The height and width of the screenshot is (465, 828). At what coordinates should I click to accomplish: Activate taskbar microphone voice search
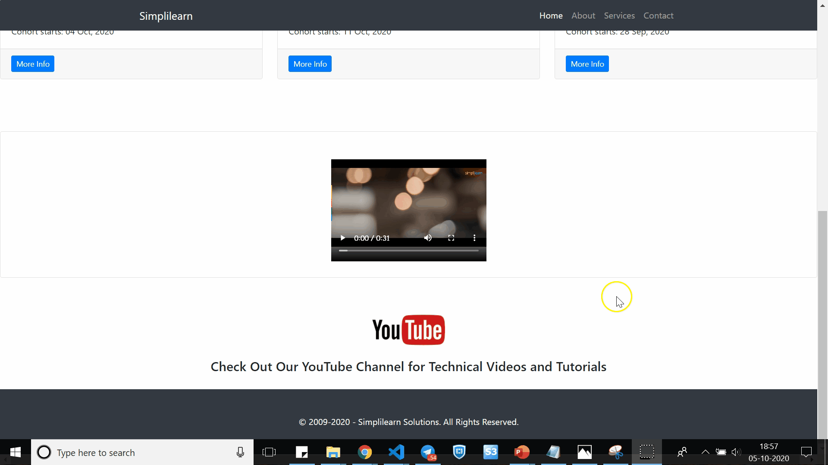(x=240, y=452)
